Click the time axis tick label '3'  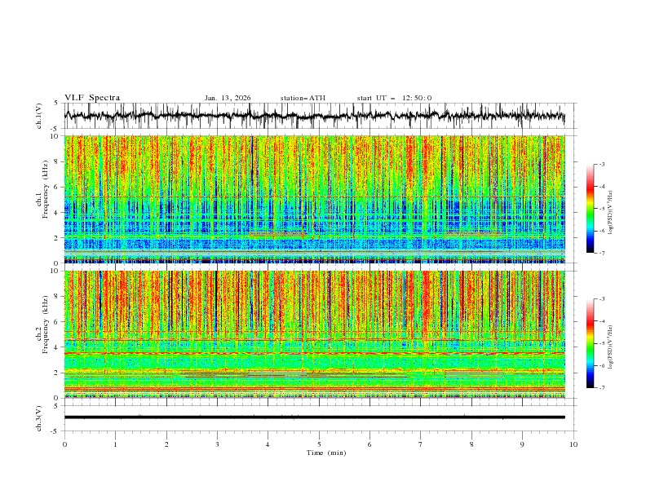tap(217, 444)
